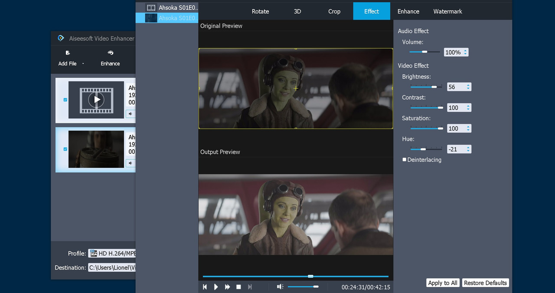This screenshot has width=555, height=293.
Task: Adjust the Saturation spinner arrows
Action: tap(468, 128)
